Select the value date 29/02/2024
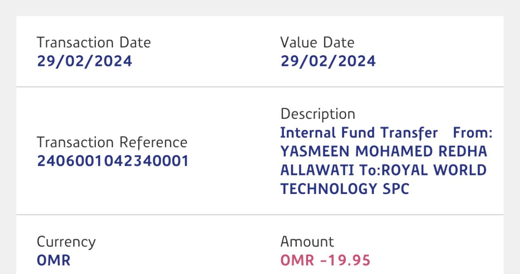 pos(328,61)
